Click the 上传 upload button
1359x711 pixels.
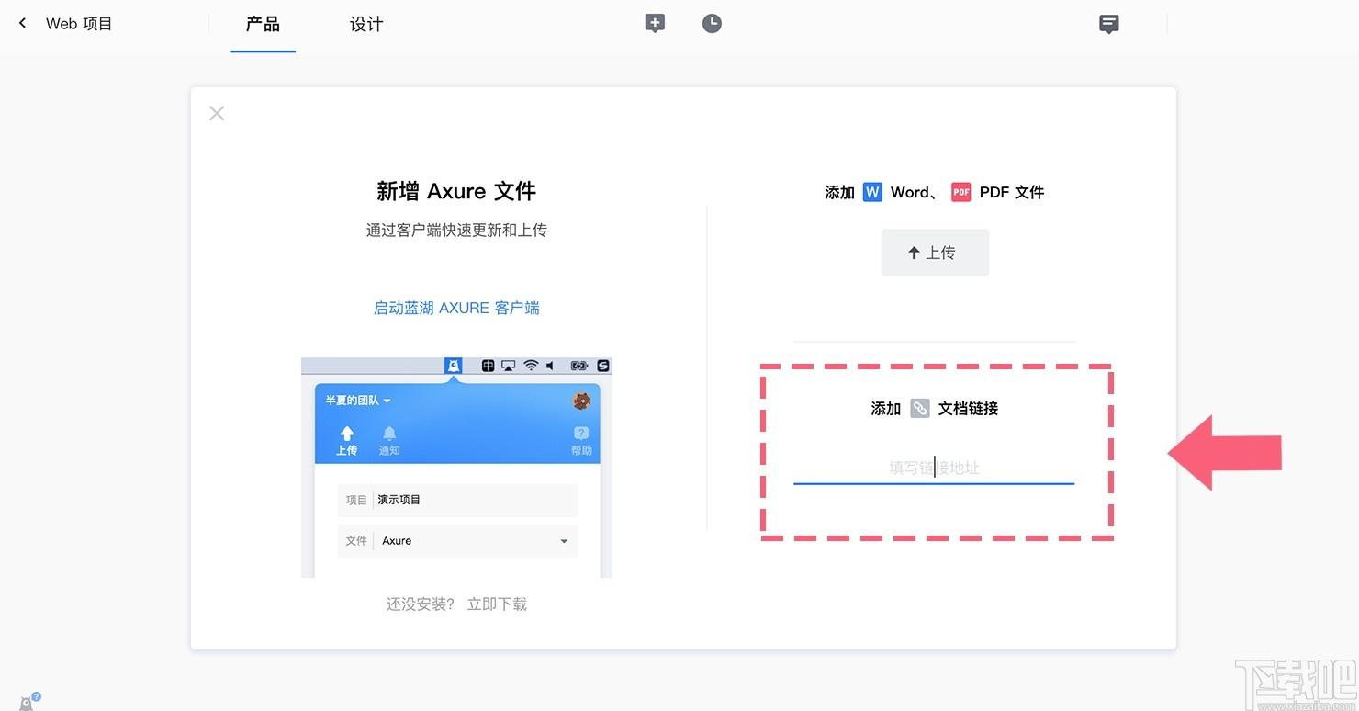(935, 253)
